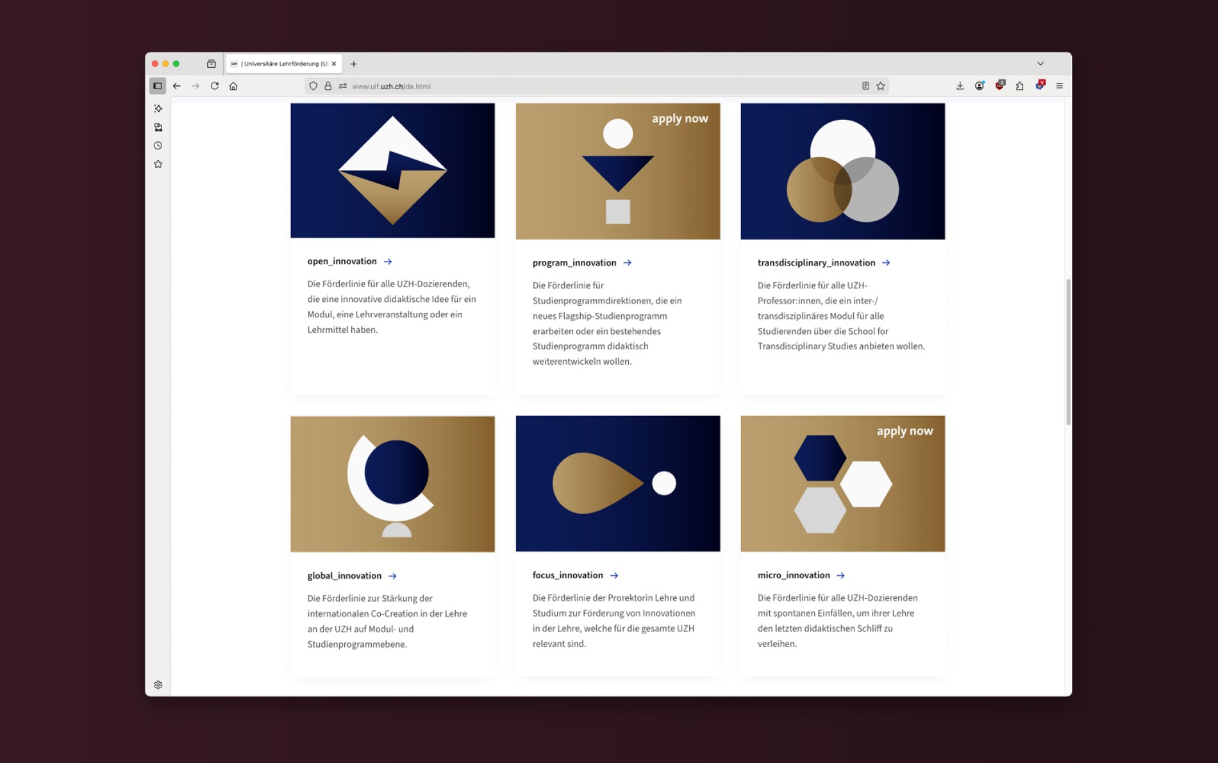Toggle reader view in address bar

[x=865, y=86]
